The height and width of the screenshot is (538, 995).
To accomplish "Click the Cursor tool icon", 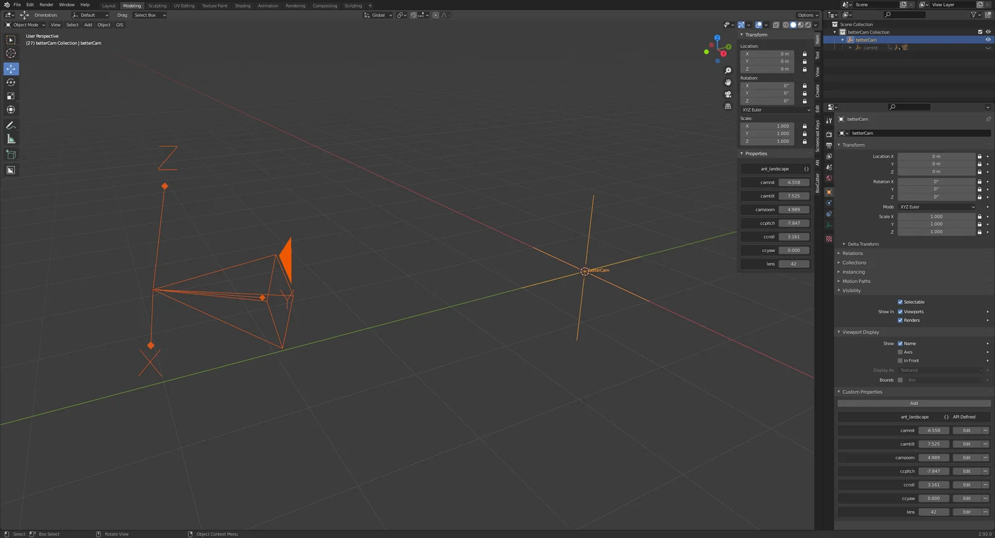I will pos(11,53).
